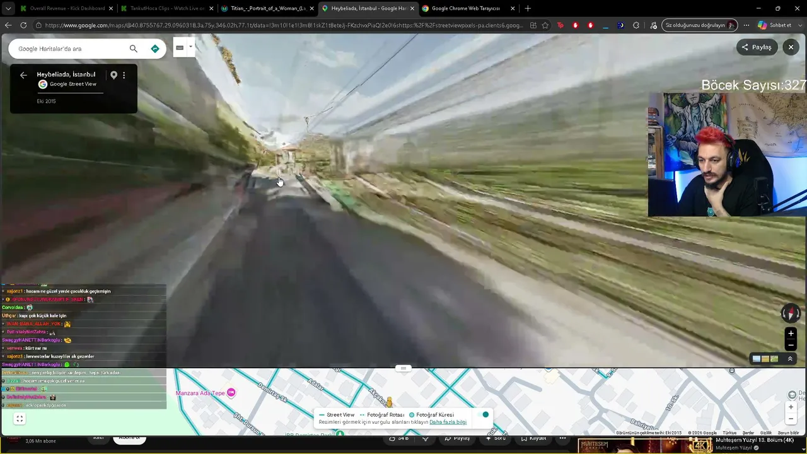Zoom out the Street View image
The width and height of the screenshot is (807, 454).
(791, 345)
